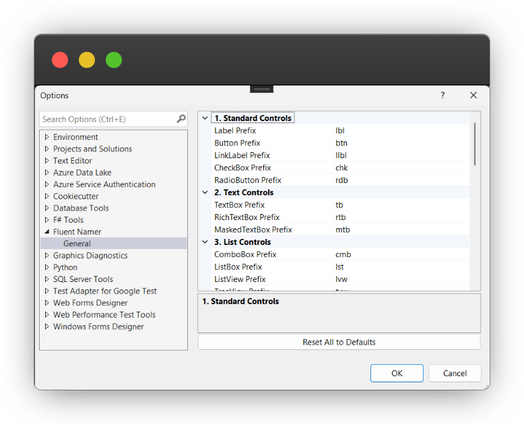This screenshot has width=524, height=424.
Task: Click the dialog top grip handle
Action: [x=262, y=89]
